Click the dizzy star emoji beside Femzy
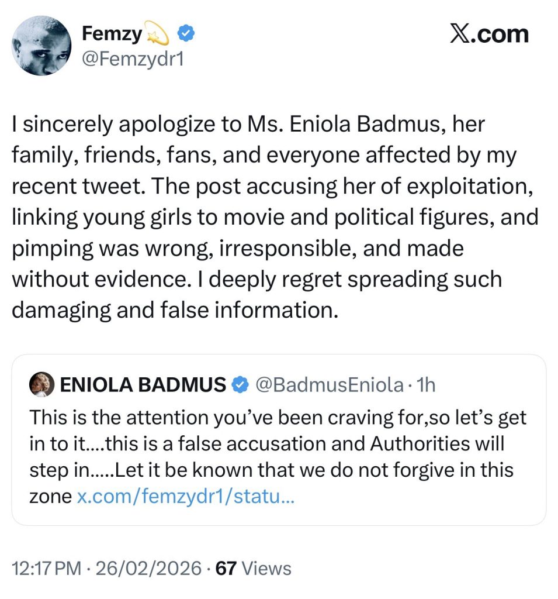Screen dimensions: 558x599 tap(157, 36)
